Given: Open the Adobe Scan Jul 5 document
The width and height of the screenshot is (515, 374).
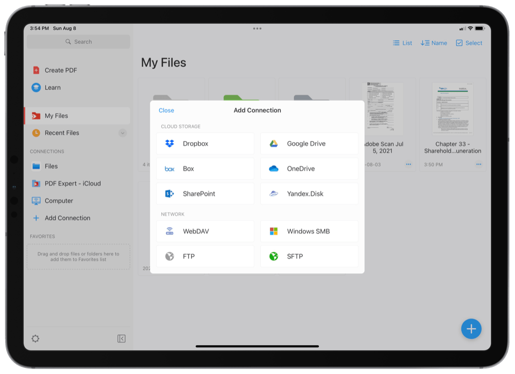Looking at the screenshot, I should 383,108.
